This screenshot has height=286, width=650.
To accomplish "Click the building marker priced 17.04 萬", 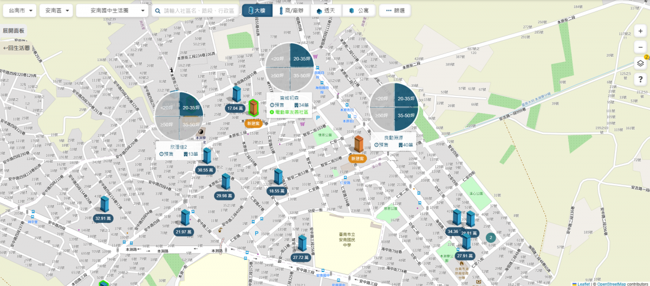I will [236, 95].
